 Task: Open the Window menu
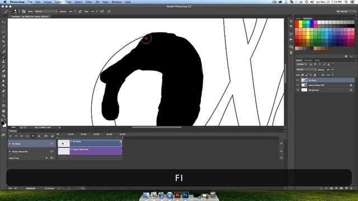coord(116,2)
